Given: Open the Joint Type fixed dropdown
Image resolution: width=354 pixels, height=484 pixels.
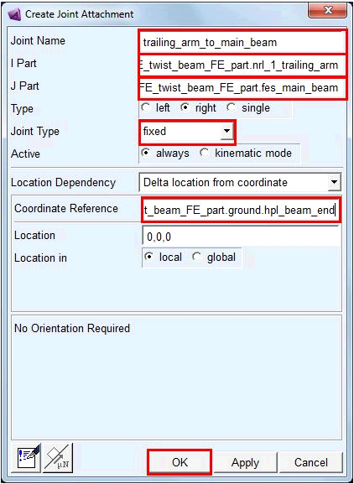Looking at the screenshot, I should (x=187, y=132).
